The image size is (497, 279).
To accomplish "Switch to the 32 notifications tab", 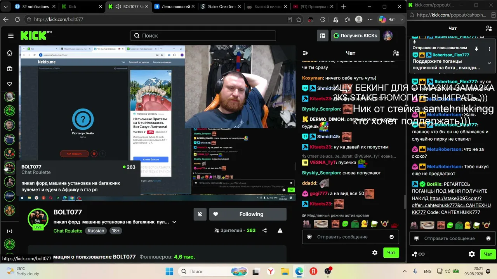I will (35, 7).
